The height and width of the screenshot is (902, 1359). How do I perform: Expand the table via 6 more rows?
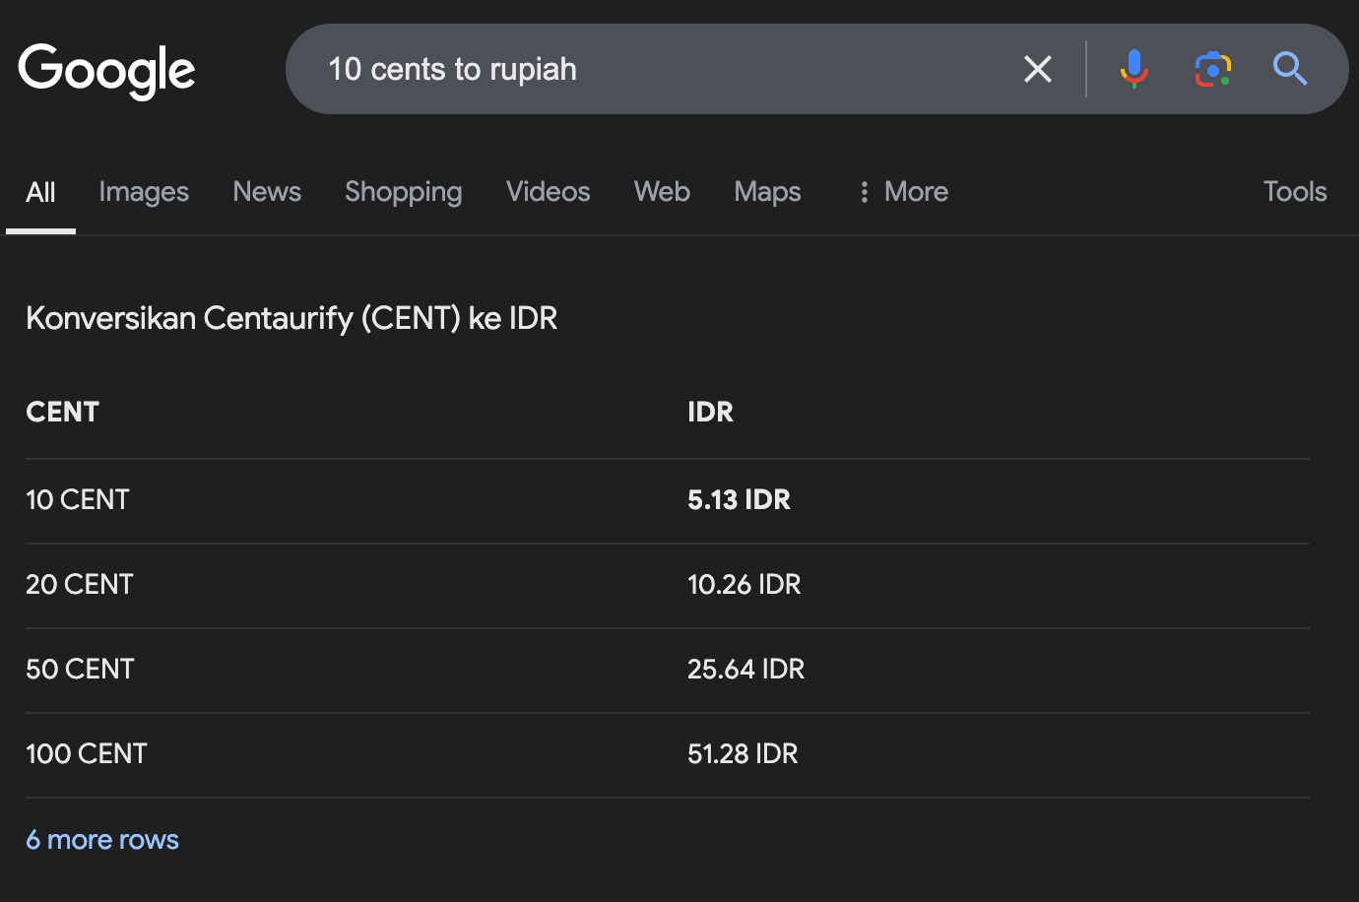pos(102,840)
